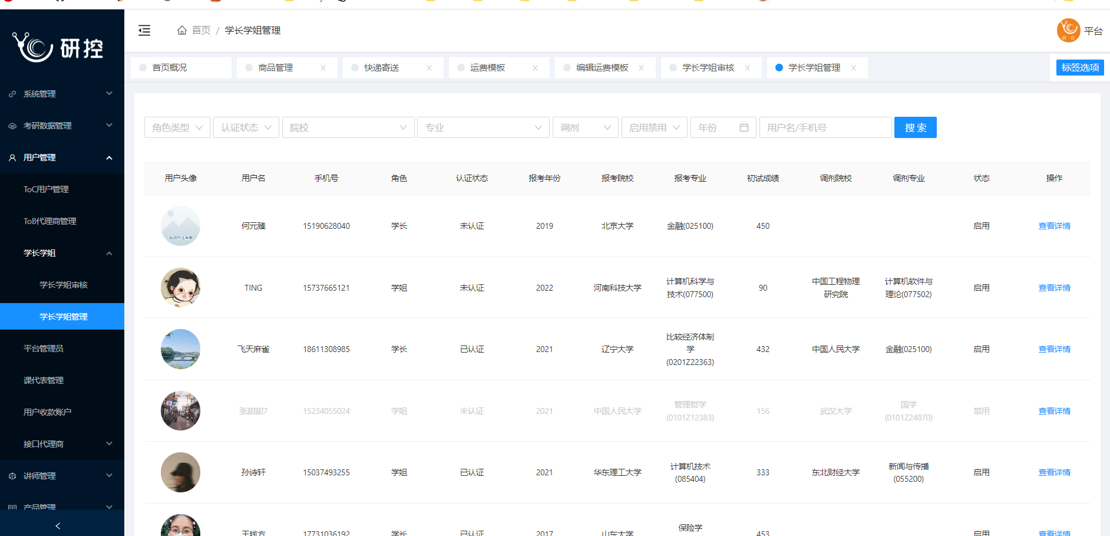The width and height of the screenshot is (1110, 536).
Task: Expand 讲师管理 menu chevron
Action: click(x=109, y=475)
